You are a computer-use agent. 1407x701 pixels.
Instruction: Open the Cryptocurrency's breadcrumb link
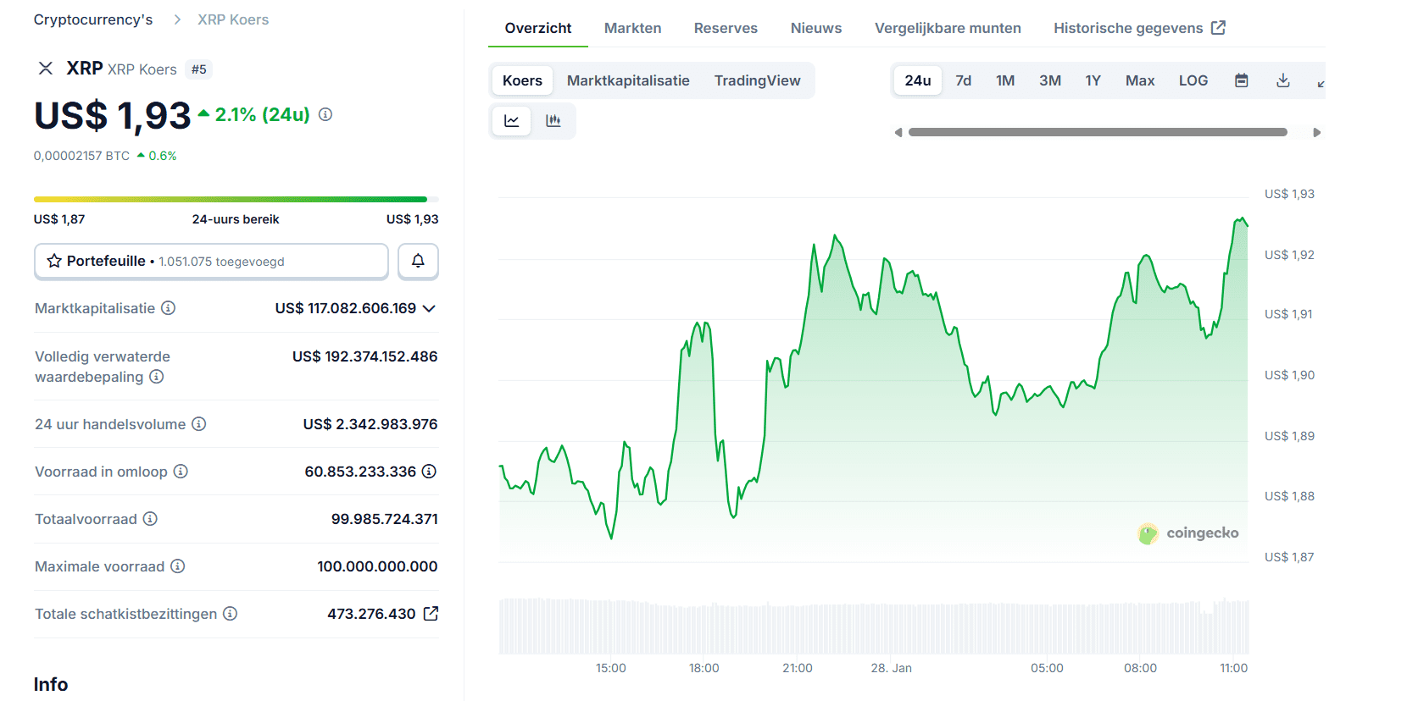click(93, 19)
